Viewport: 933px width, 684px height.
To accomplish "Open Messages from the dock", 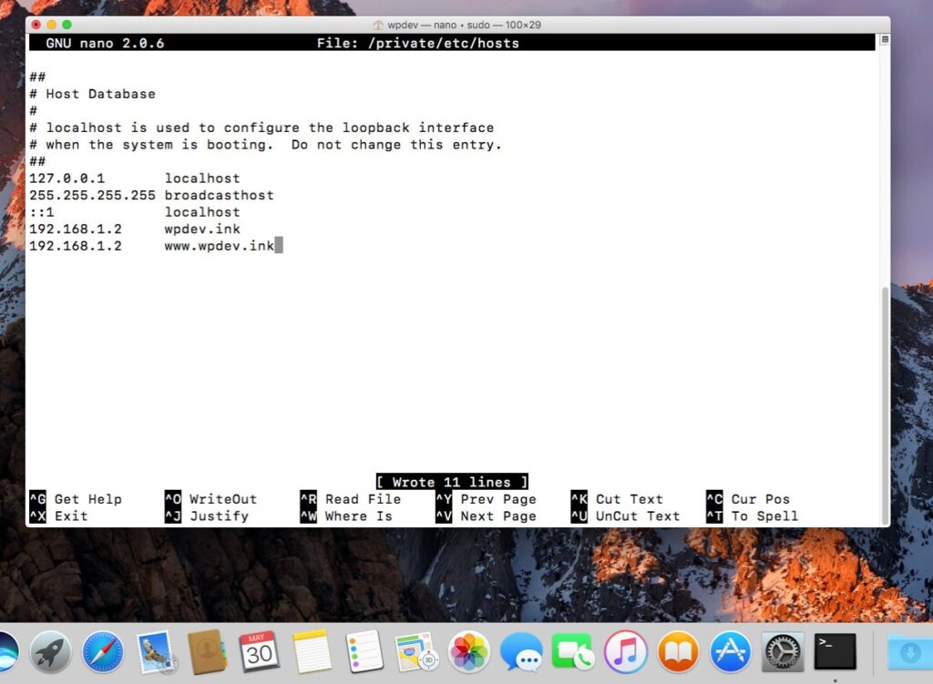I will [521, 652].
